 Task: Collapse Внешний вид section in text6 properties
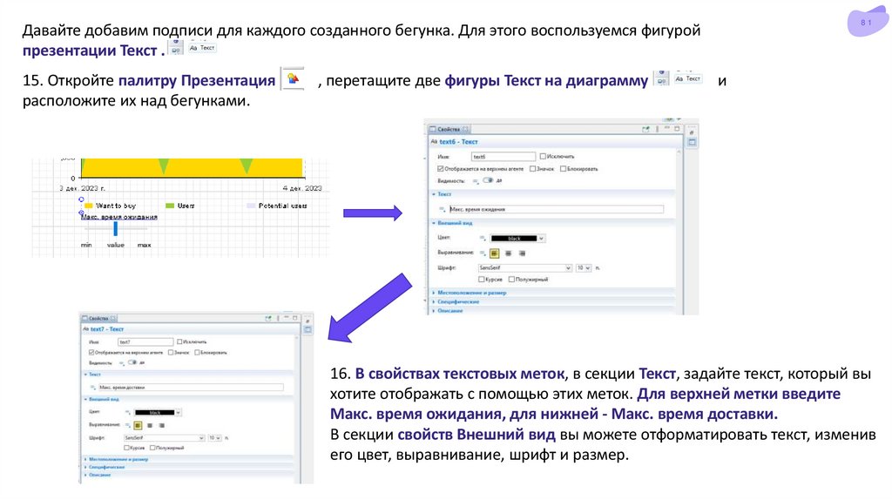[x=434, y=223]
